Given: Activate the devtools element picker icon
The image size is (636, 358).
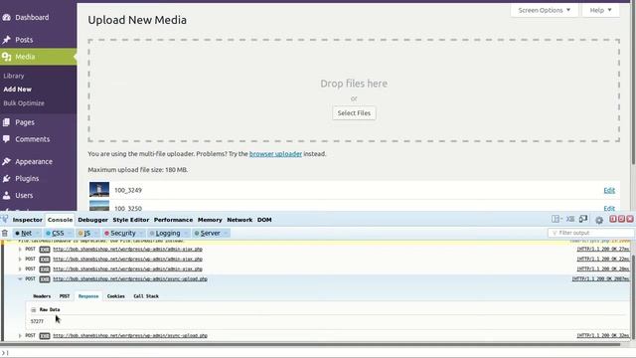Looking at the screenshot, I should click(4, 219).
